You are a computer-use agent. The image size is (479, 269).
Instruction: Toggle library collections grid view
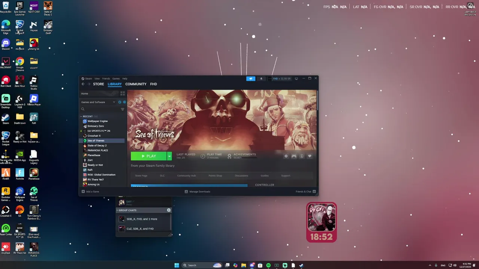(122, 93)
